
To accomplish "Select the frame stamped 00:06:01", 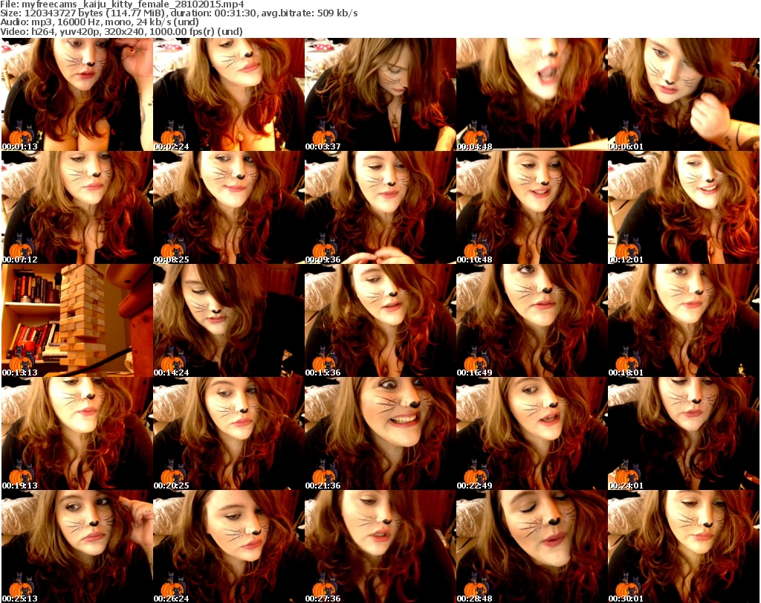I will pos(684,94).
